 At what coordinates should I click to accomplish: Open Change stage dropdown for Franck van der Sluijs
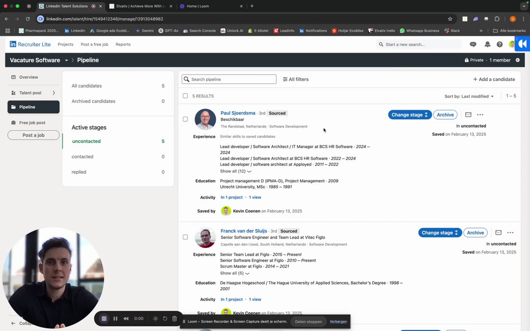pyautogui.click(x=440, y=233)
